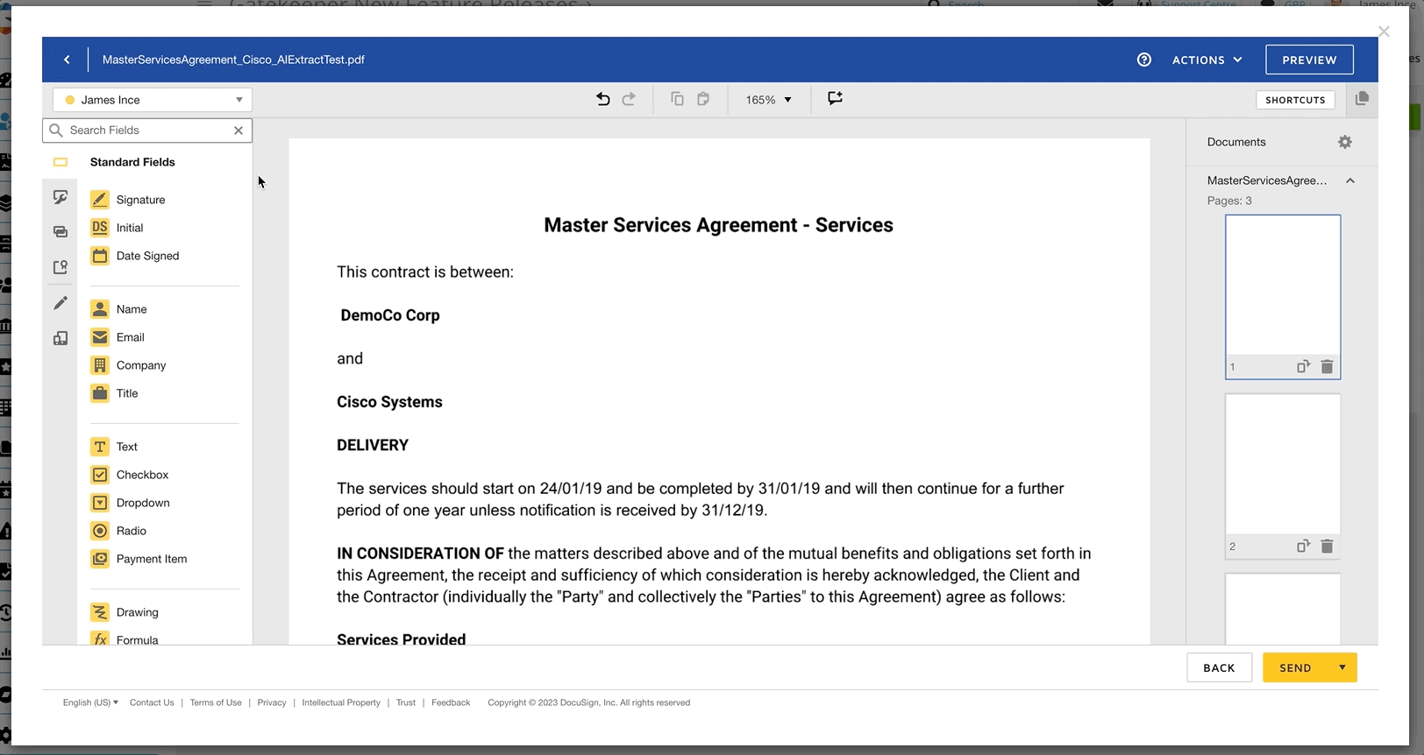Delete page 2 via trash icon

[x=1327, y=547]
